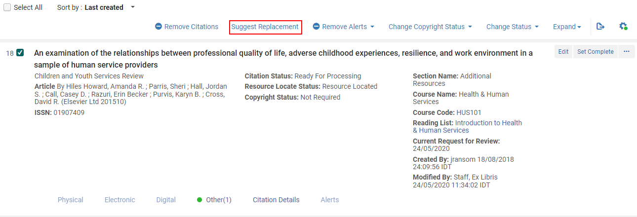637x217 pixels.
Task: Open Introduction to Health & Human Services link
Action: click(x=467, y=127)
